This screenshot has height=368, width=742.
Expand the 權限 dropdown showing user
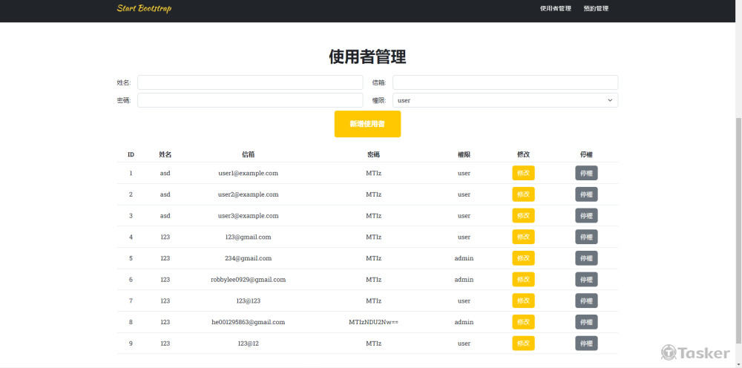(x=505, y=100)
